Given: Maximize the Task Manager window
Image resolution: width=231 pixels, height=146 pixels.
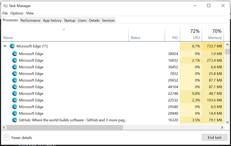Looking at the screenshot, I should [x=209, y=6].
